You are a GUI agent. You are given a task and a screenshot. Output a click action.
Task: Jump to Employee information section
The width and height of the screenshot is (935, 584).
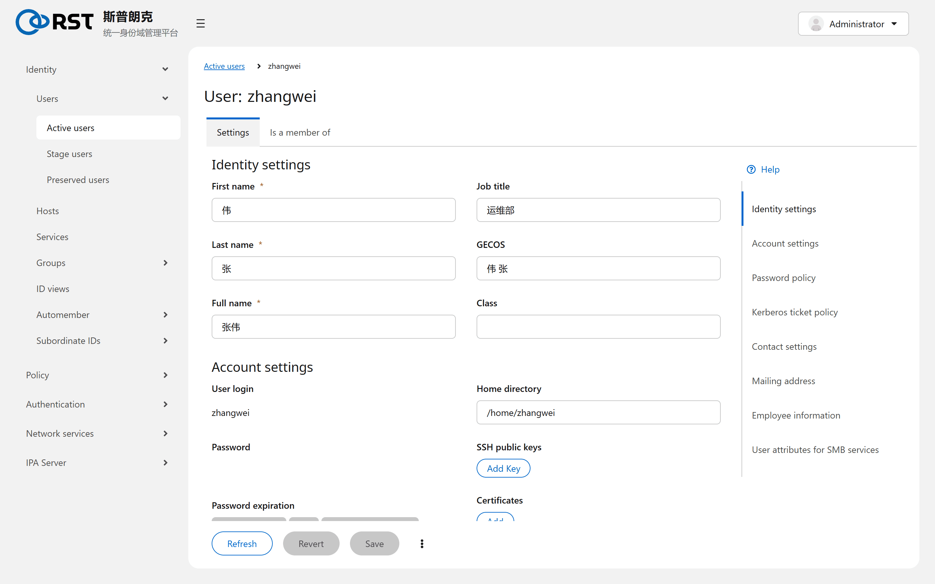796,415
